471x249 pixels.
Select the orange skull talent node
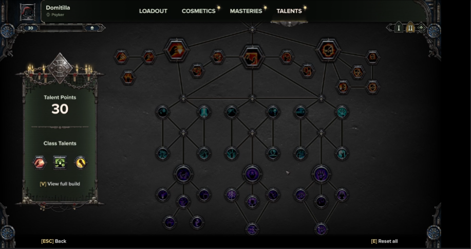[x=328, y=49]
